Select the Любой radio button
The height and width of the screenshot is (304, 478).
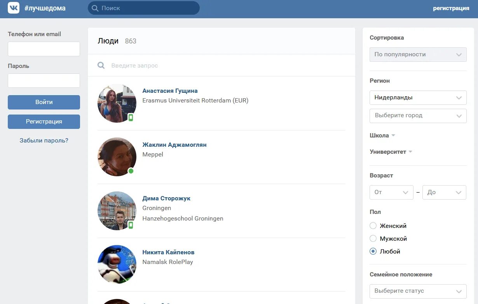click(x=373, y=251)
